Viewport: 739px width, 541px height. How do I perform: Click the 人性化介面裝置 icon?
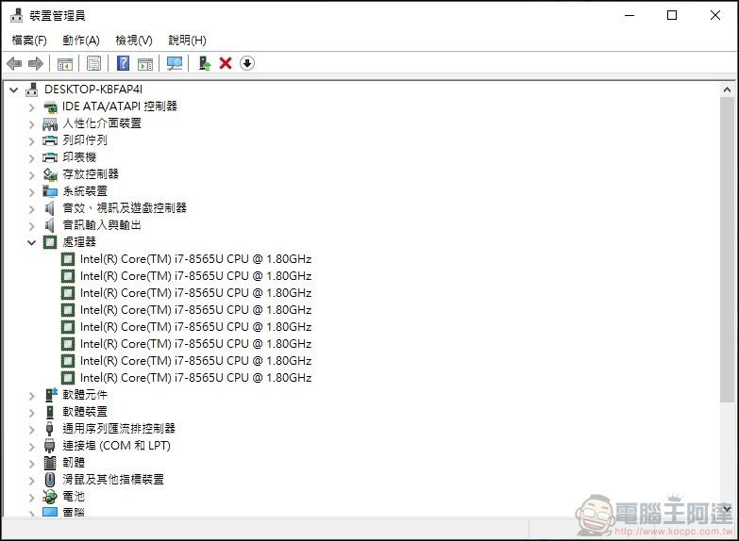click(50, 123)
